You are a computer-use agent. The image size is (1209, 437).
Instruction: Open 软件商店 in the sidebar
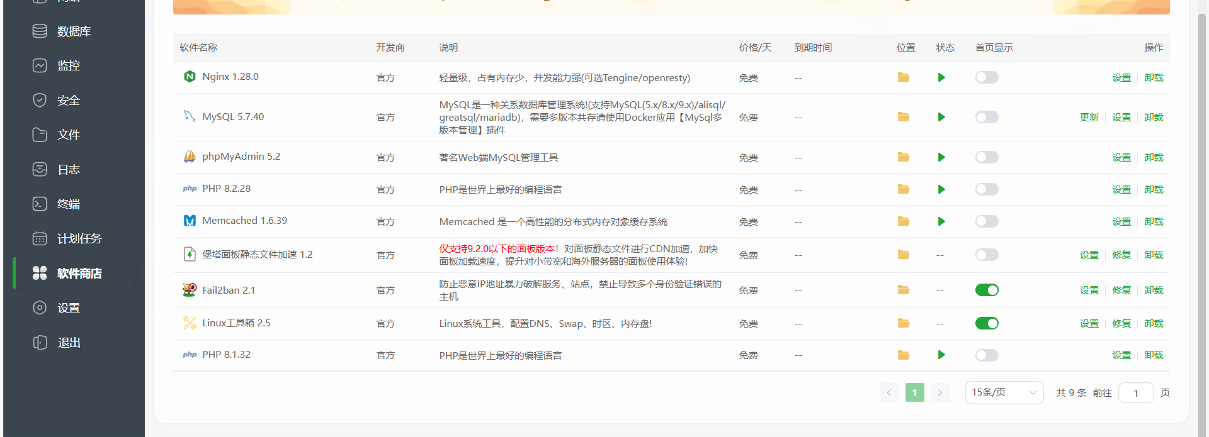coord(76,273)
